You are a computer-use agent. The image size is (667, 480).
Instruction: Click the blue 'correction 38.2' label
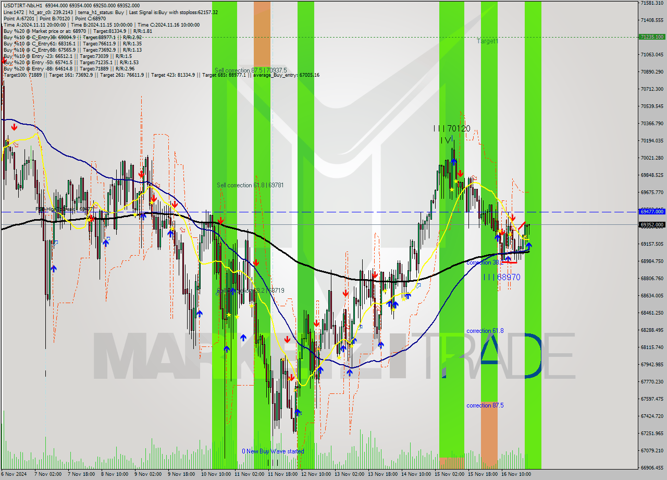pyautogui.click(x=485, y=262)
